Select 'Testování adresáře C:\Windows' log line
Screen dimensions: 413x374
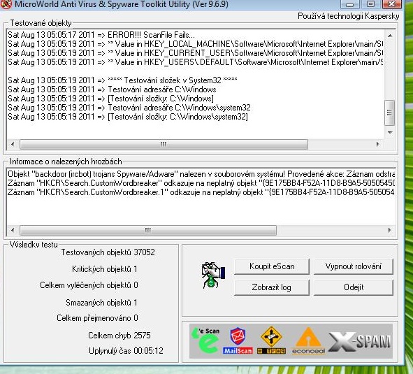coord(112,89)
